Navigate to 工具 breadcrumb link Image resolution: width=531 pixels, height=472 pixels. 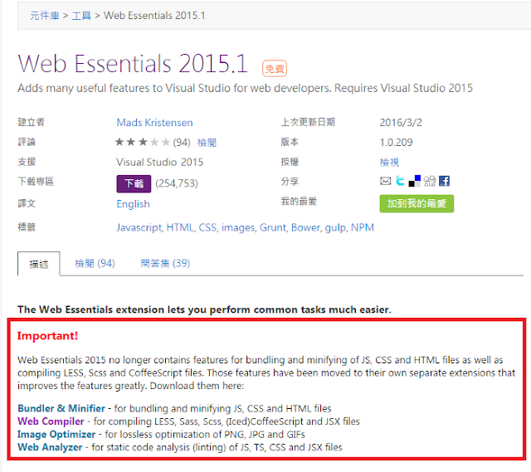(x=80, y=16)
